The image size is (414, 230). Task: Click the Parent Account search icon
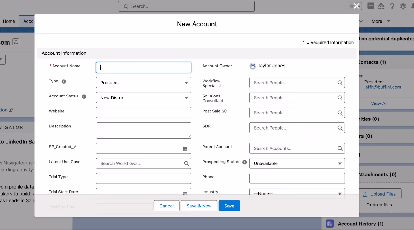[x=340, y=148]
